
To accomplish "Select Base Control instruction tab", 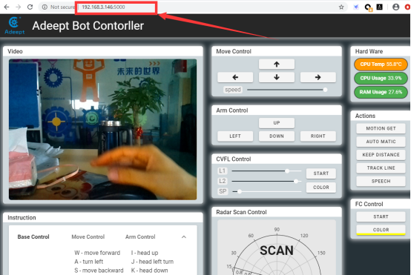I will click(33, 236).
